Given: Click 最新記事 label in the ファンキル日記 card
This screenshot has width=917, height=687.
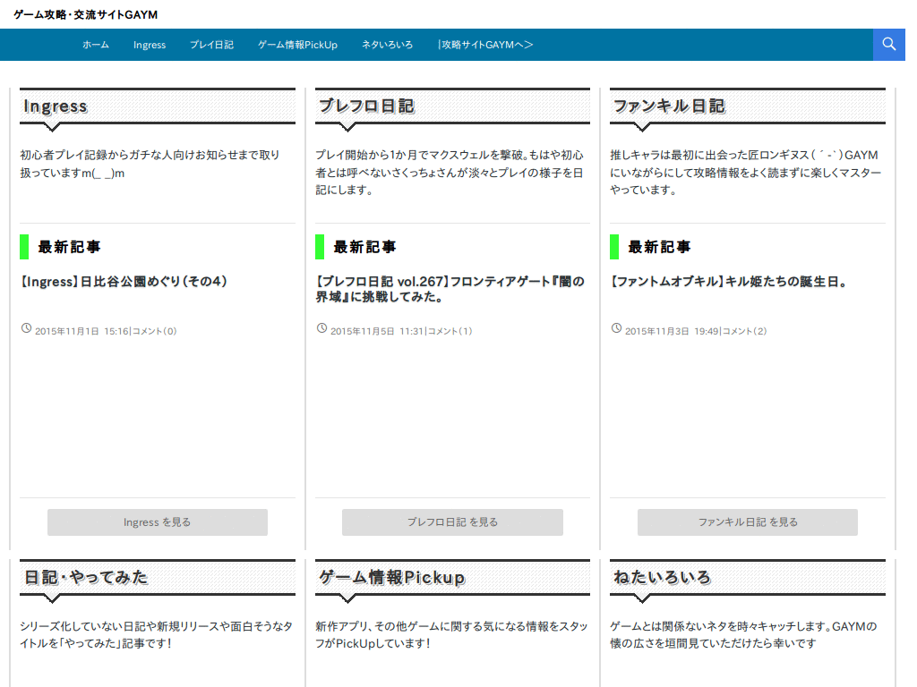Looking at the screenshot, I should pyautogui.click(x=659, y=247).
